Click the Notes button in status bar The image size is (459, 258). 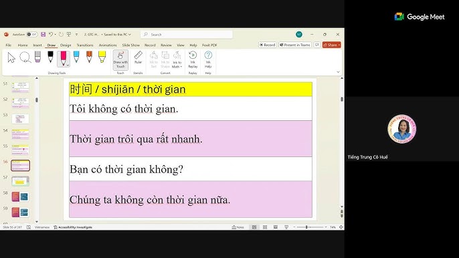[238, 227]
